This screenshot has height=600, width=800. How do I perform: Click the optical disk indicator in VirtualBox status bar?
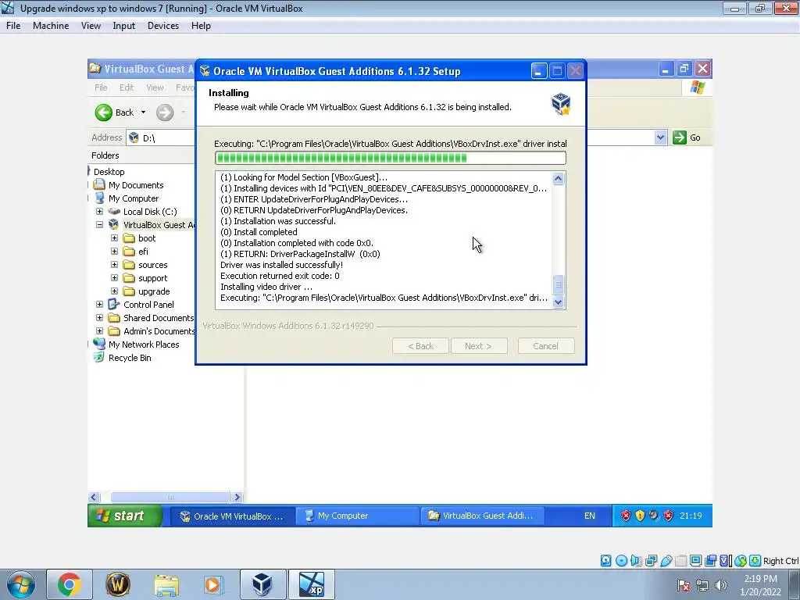621,561
